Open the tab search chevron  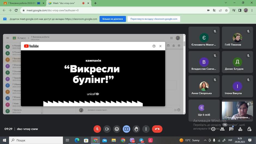[226, 3]
